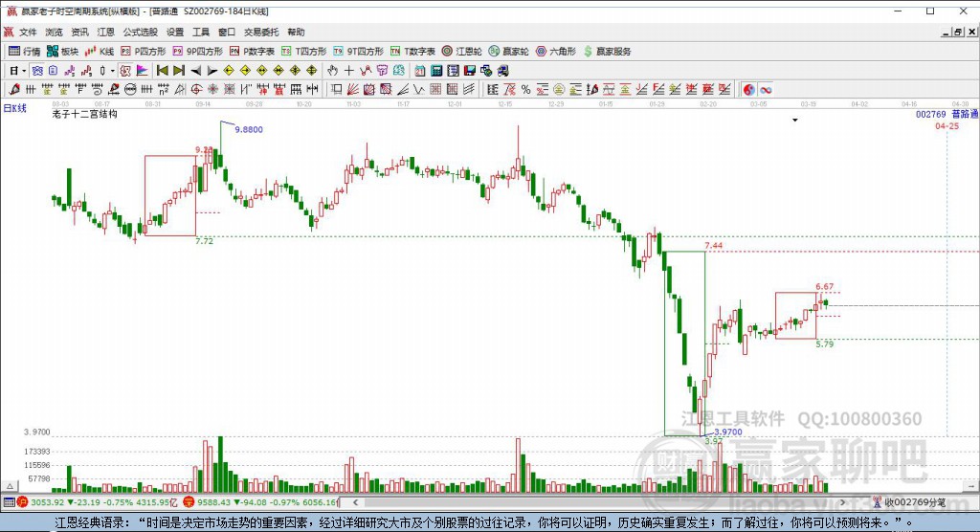The width and height of the screenshot is (980, 532).
Task: Open the P数字表 tool
Action: 252,52
